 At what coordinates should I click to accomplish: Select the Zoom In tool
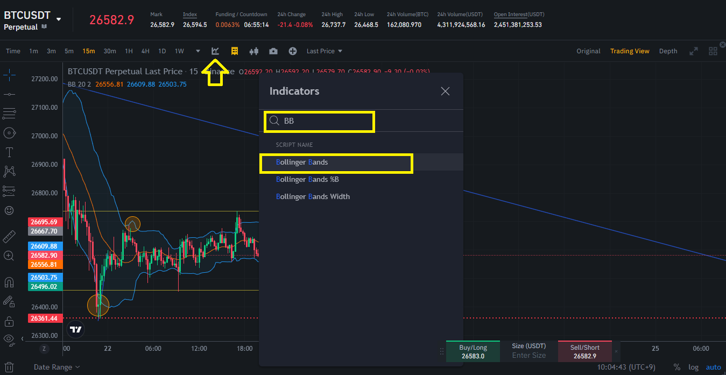point(9,256)
